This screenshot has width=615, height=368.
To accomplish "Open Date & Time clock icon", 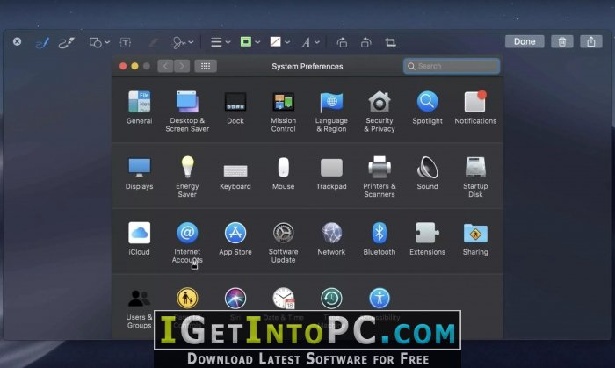I will click(x=284, y=298).
